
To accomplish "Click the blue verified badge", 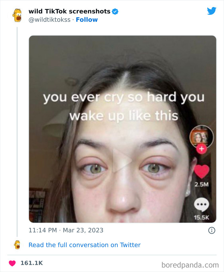I will click(115, 12).
